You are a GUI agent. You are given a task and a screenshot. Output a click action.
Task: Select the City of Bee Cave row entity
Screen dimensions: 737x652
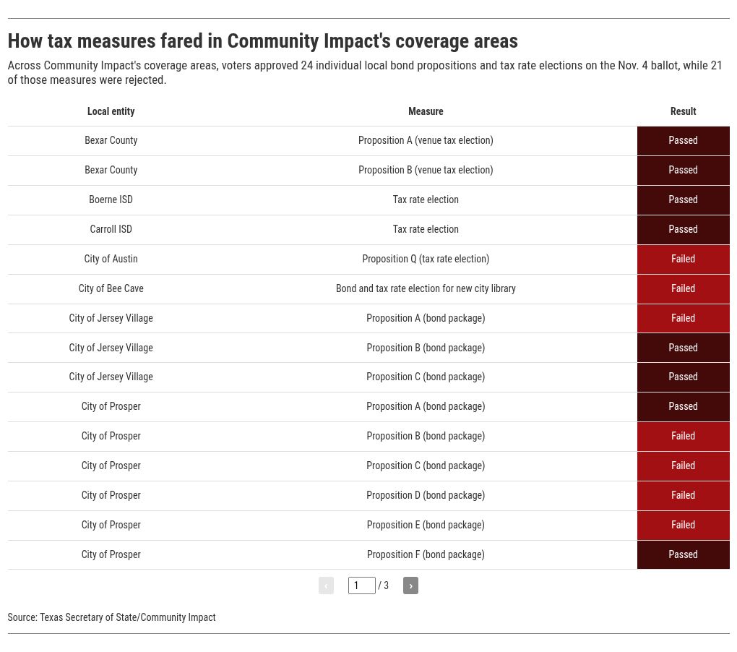(x=111, y=288)
